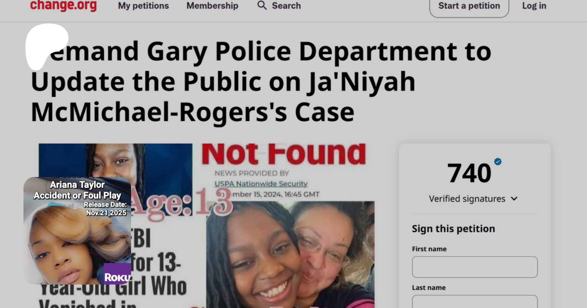587x308 pixels.
Task: Click the Log in link
Action: 534,6
